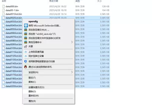Select file name data015Slot.bin
This screenshot has height=110, width=152.
point(14,67)
